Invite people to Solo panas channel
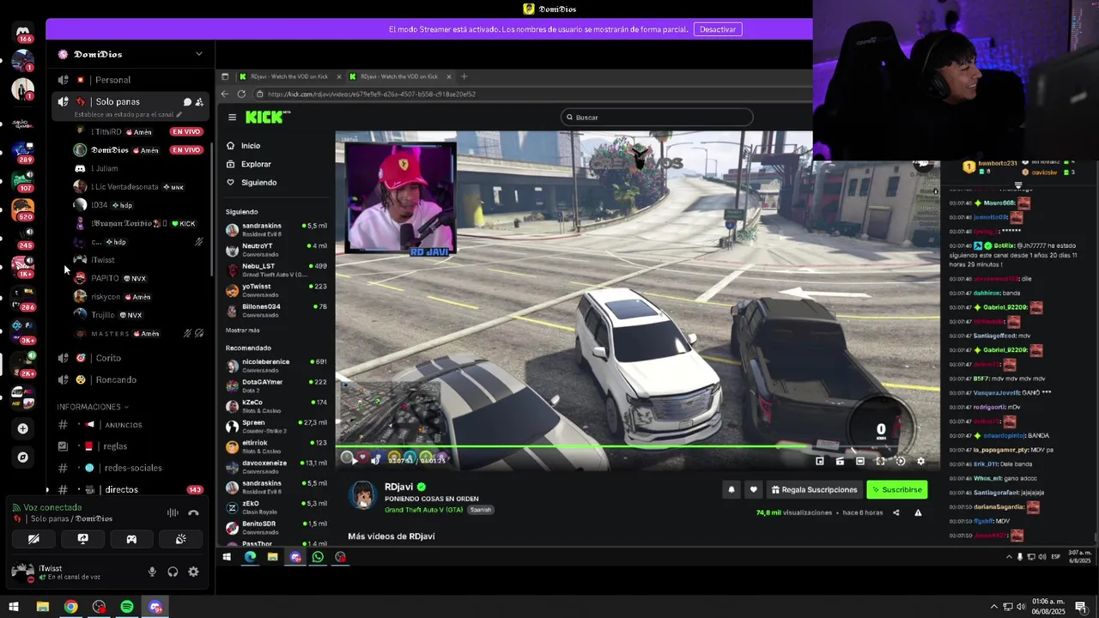This screenshot has height=618, width=1099. [199, 101]
